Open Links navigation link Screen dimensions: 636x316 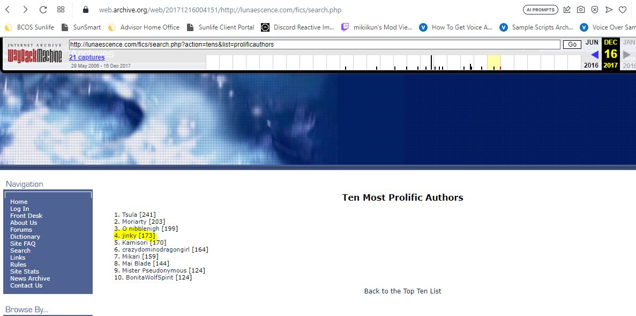click(x=18, y=258)
